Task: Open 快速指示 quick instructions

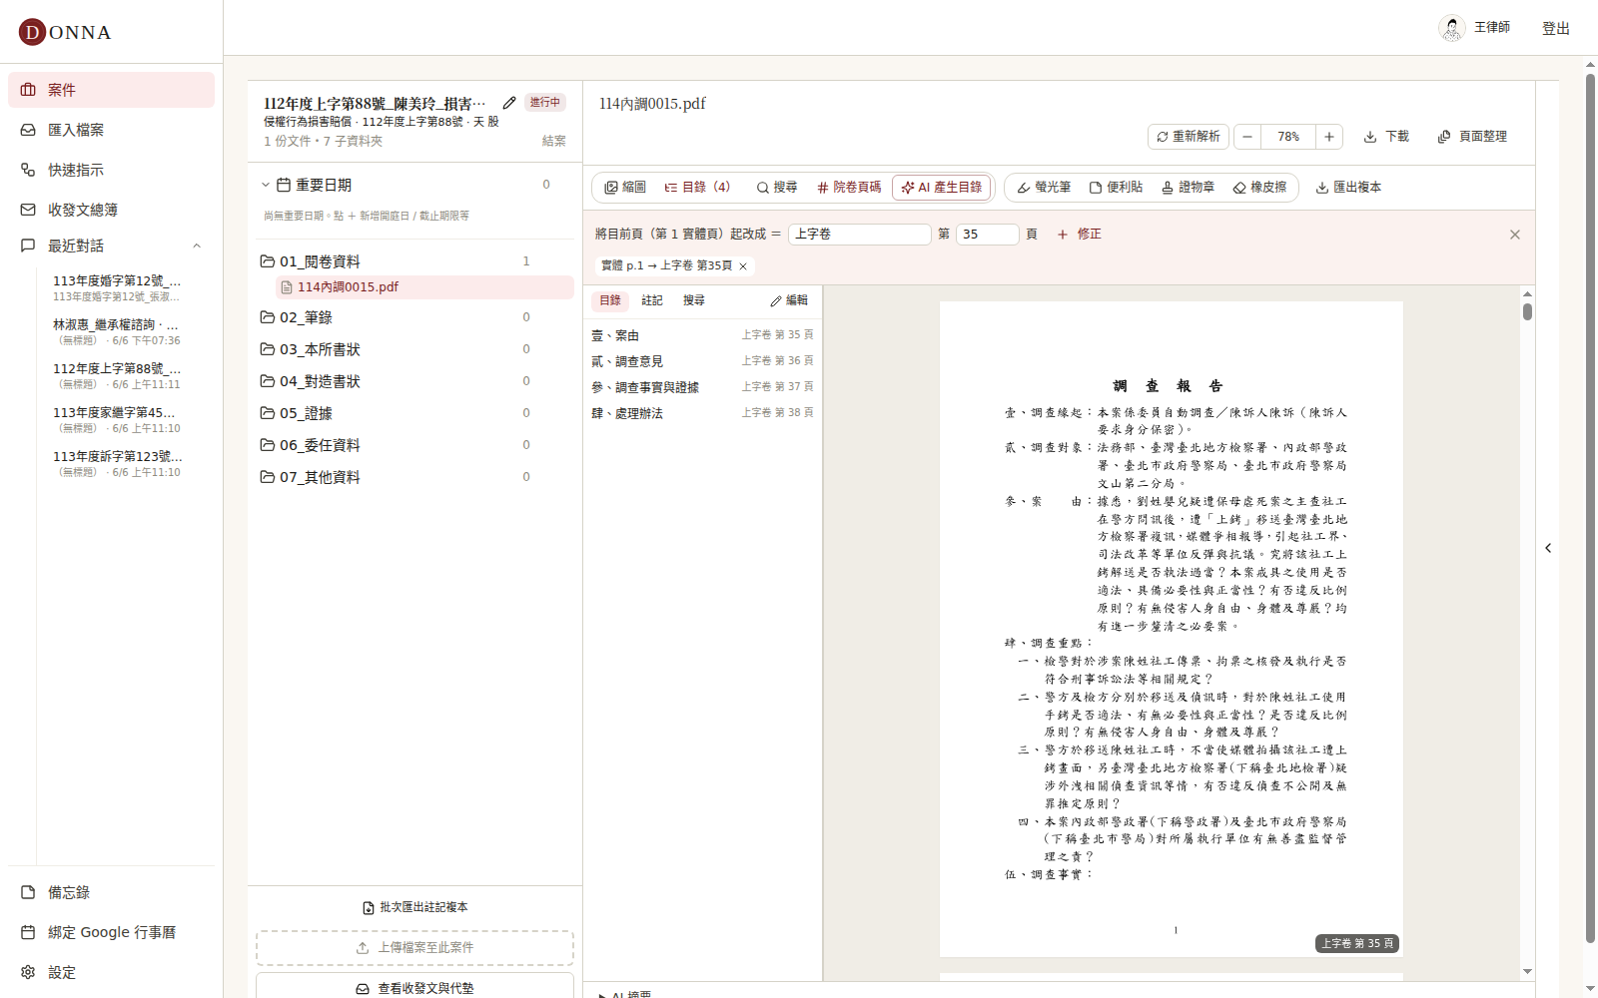Action: click(x=111, y=170)
